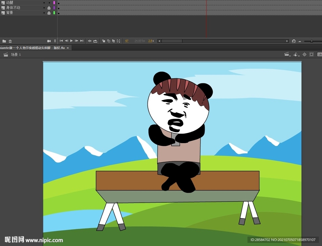Image resolution: width=322 pixels, height=246 pixels.
Task: Toggle lock dot of 动腿 layer
Action: [49, 3]
